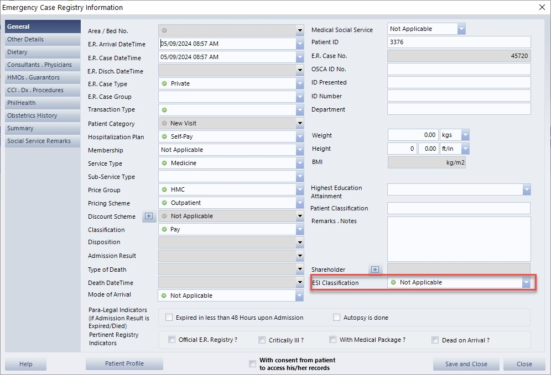551x375 pixels.
Task: Click green check icon in Mode of Arrival
Action: point(164,295)
